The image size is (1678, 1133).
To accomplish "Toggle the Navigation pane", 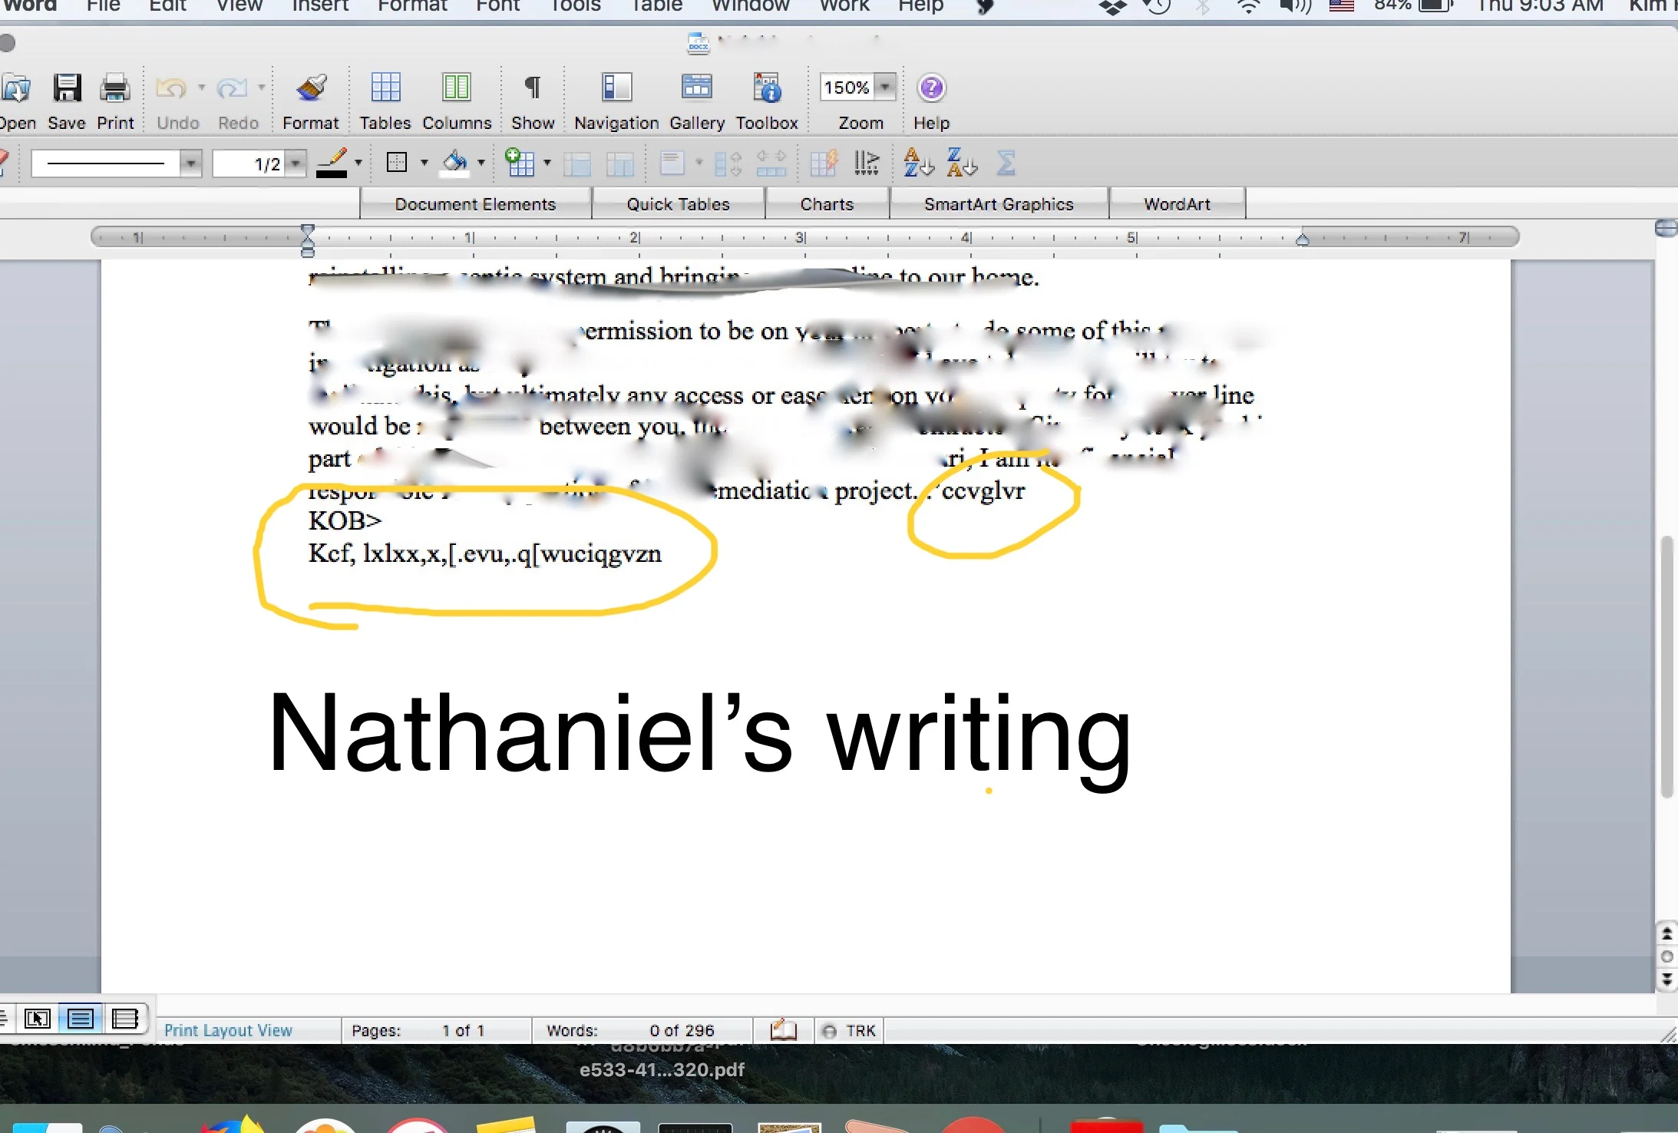I will coord(616,88).
